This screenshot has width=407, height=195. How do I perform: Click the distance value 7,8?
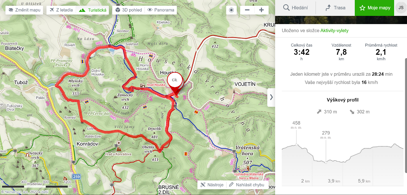click(341, 52)
